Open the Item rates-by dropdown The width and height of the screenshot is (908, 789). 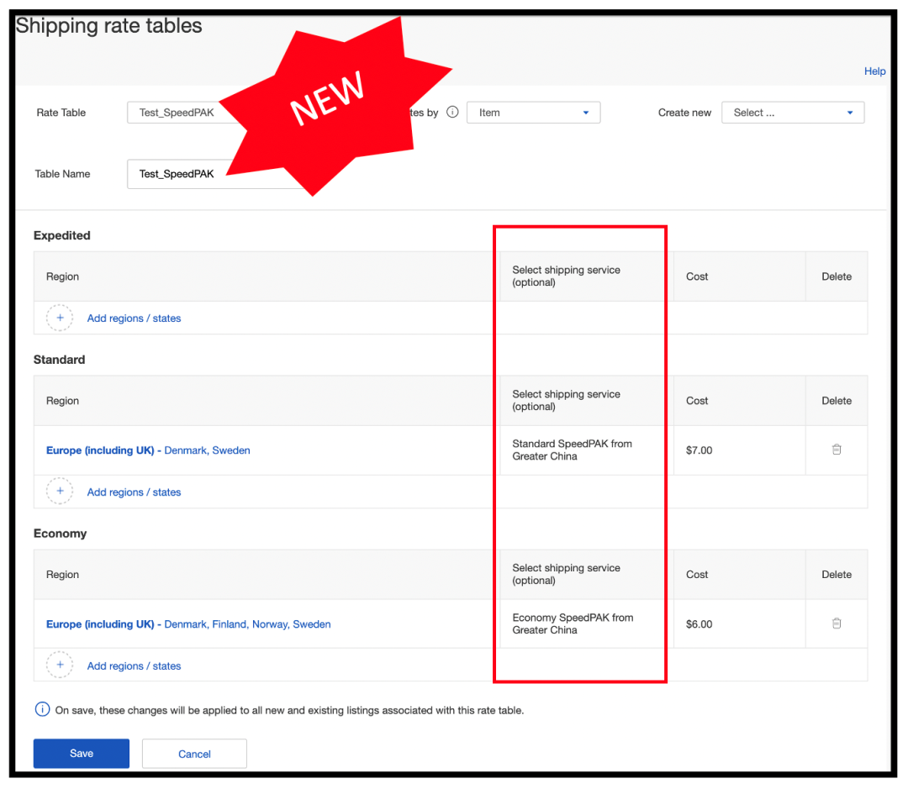click(x=533, y=113)
